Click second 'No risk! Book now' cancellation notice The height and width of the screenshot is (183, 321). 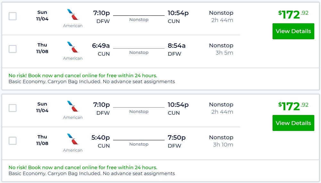tap(83, 167)
